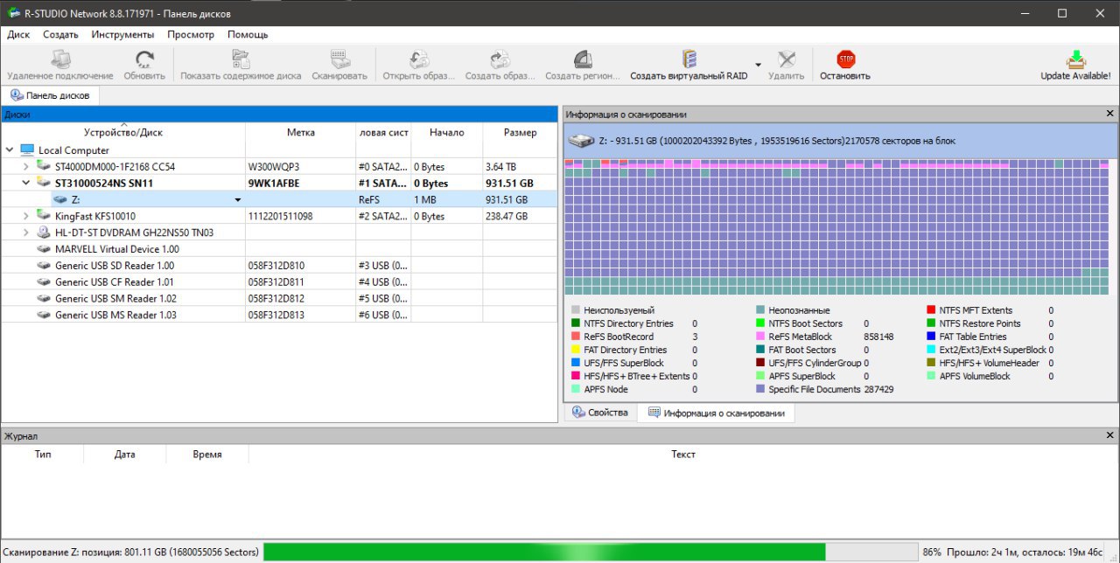Click the connect to remote (Удаленное подключение) icon

pos(59,59)
